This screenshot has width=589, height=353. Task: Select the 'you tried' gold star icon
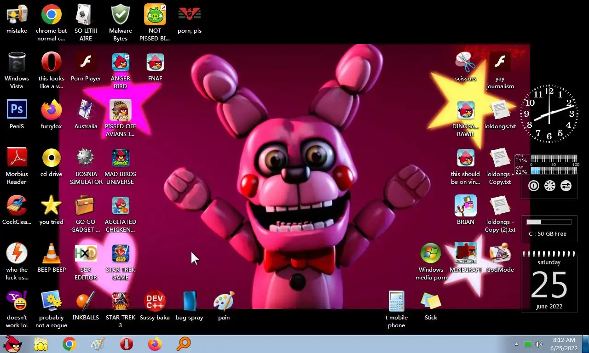click(x=51, y=206)
